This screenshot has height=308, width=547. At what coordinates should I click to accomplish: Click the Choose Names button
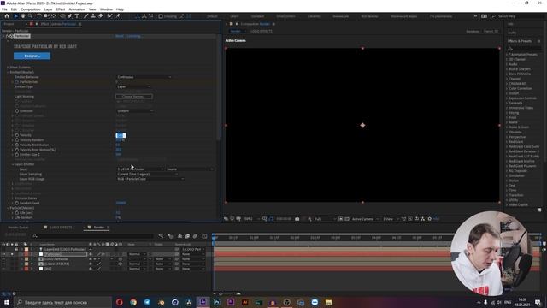(134, 97)
